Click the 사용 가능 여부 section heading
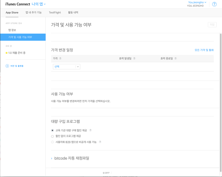 (x=62, y=94)
